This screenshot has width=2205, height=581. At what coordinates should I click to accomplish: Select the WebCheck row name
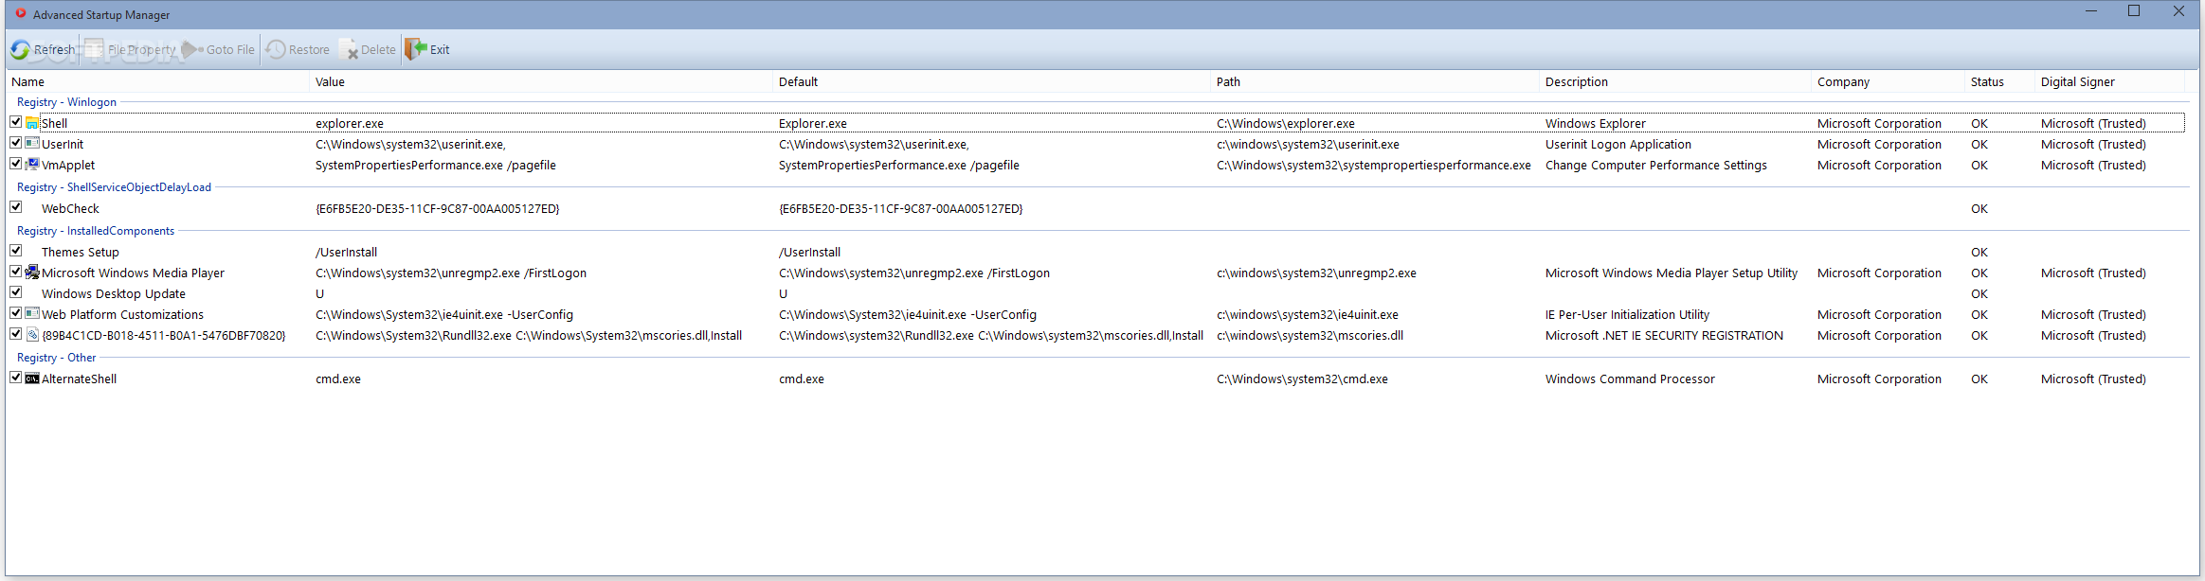click(70, 209)
